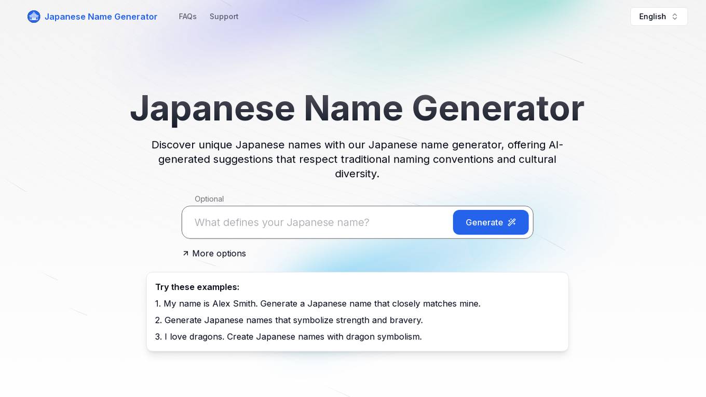
Task: Go to the Support page
Action: (224, 17)
